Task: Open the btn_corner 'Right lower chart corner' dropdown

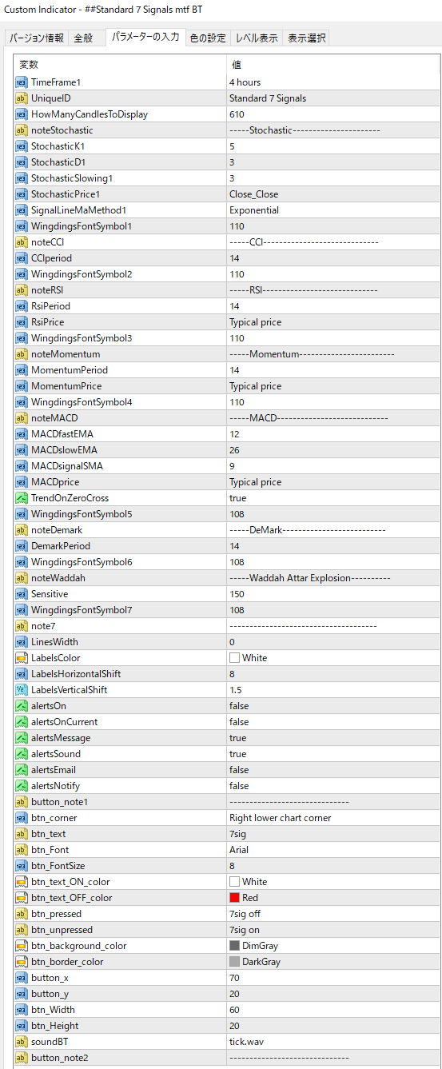Action: (332, 818)
